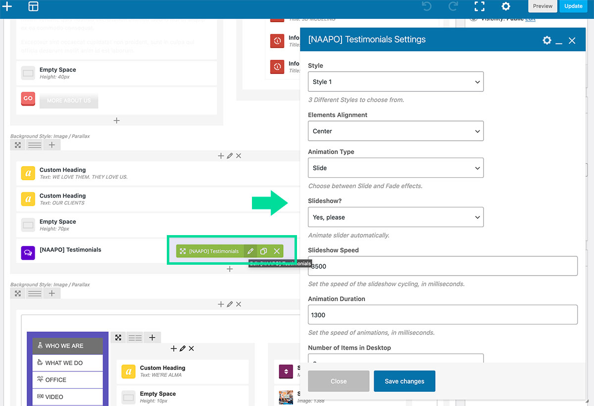
Task: Delete Testimonials element with green toolbar X
Action: pyautogui.click(x=277, y=251)
